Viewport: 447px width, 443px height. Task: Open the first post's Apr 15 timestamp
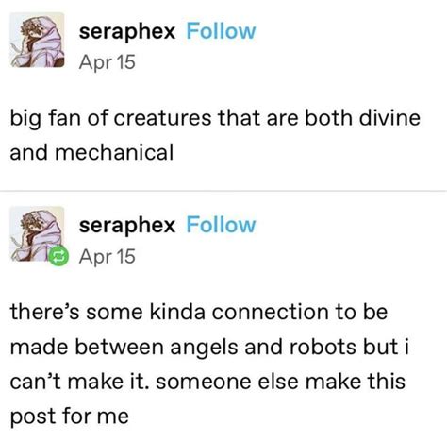tap(108, 62)
